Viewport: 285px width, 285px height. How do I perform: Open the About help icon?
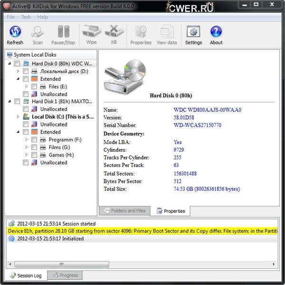(x=216, y=35)
